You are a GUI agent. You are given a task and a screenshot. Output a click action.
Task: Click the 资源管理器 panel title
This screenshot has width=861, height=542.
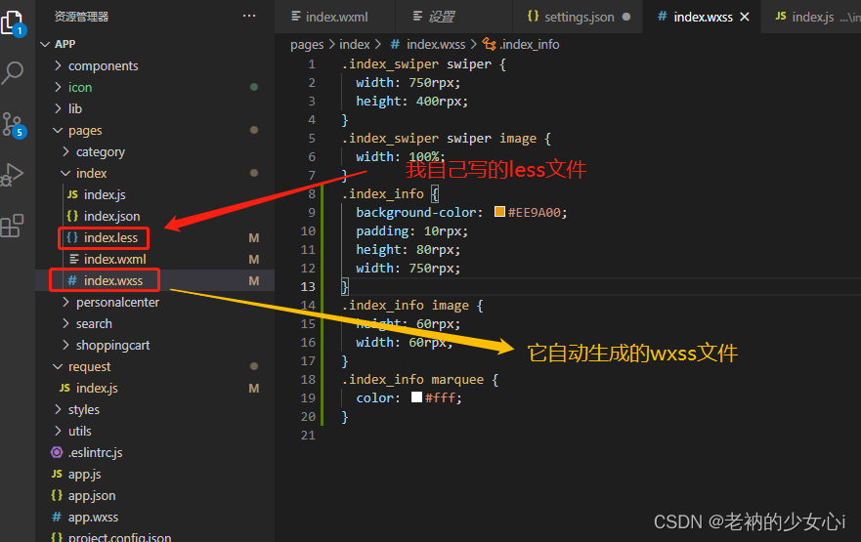pyautogui.click(x=81, y=17)
